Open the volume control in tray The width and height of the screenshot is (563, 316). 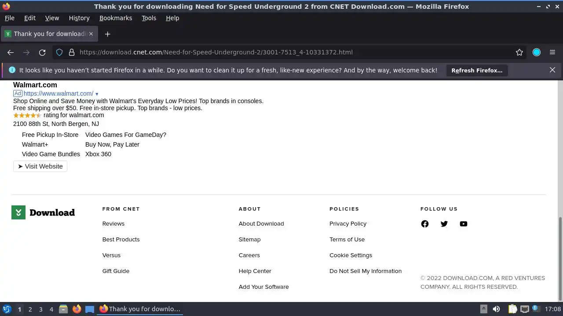pos(496,309)
